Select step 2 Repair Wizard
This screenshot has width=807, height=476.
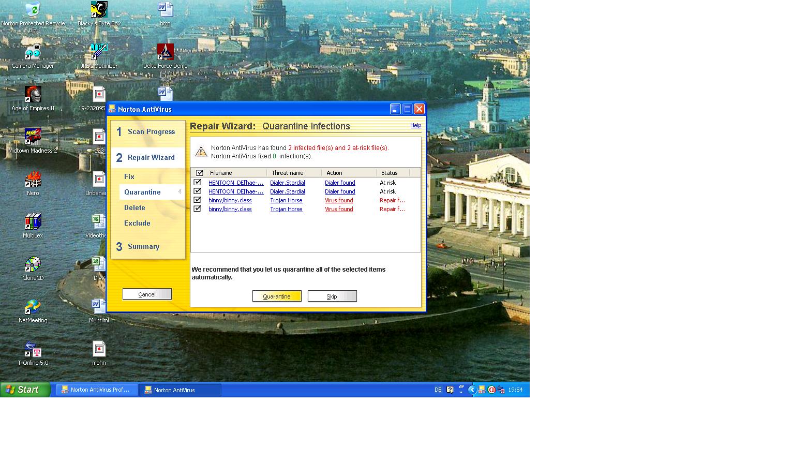(x=147, y=158)
